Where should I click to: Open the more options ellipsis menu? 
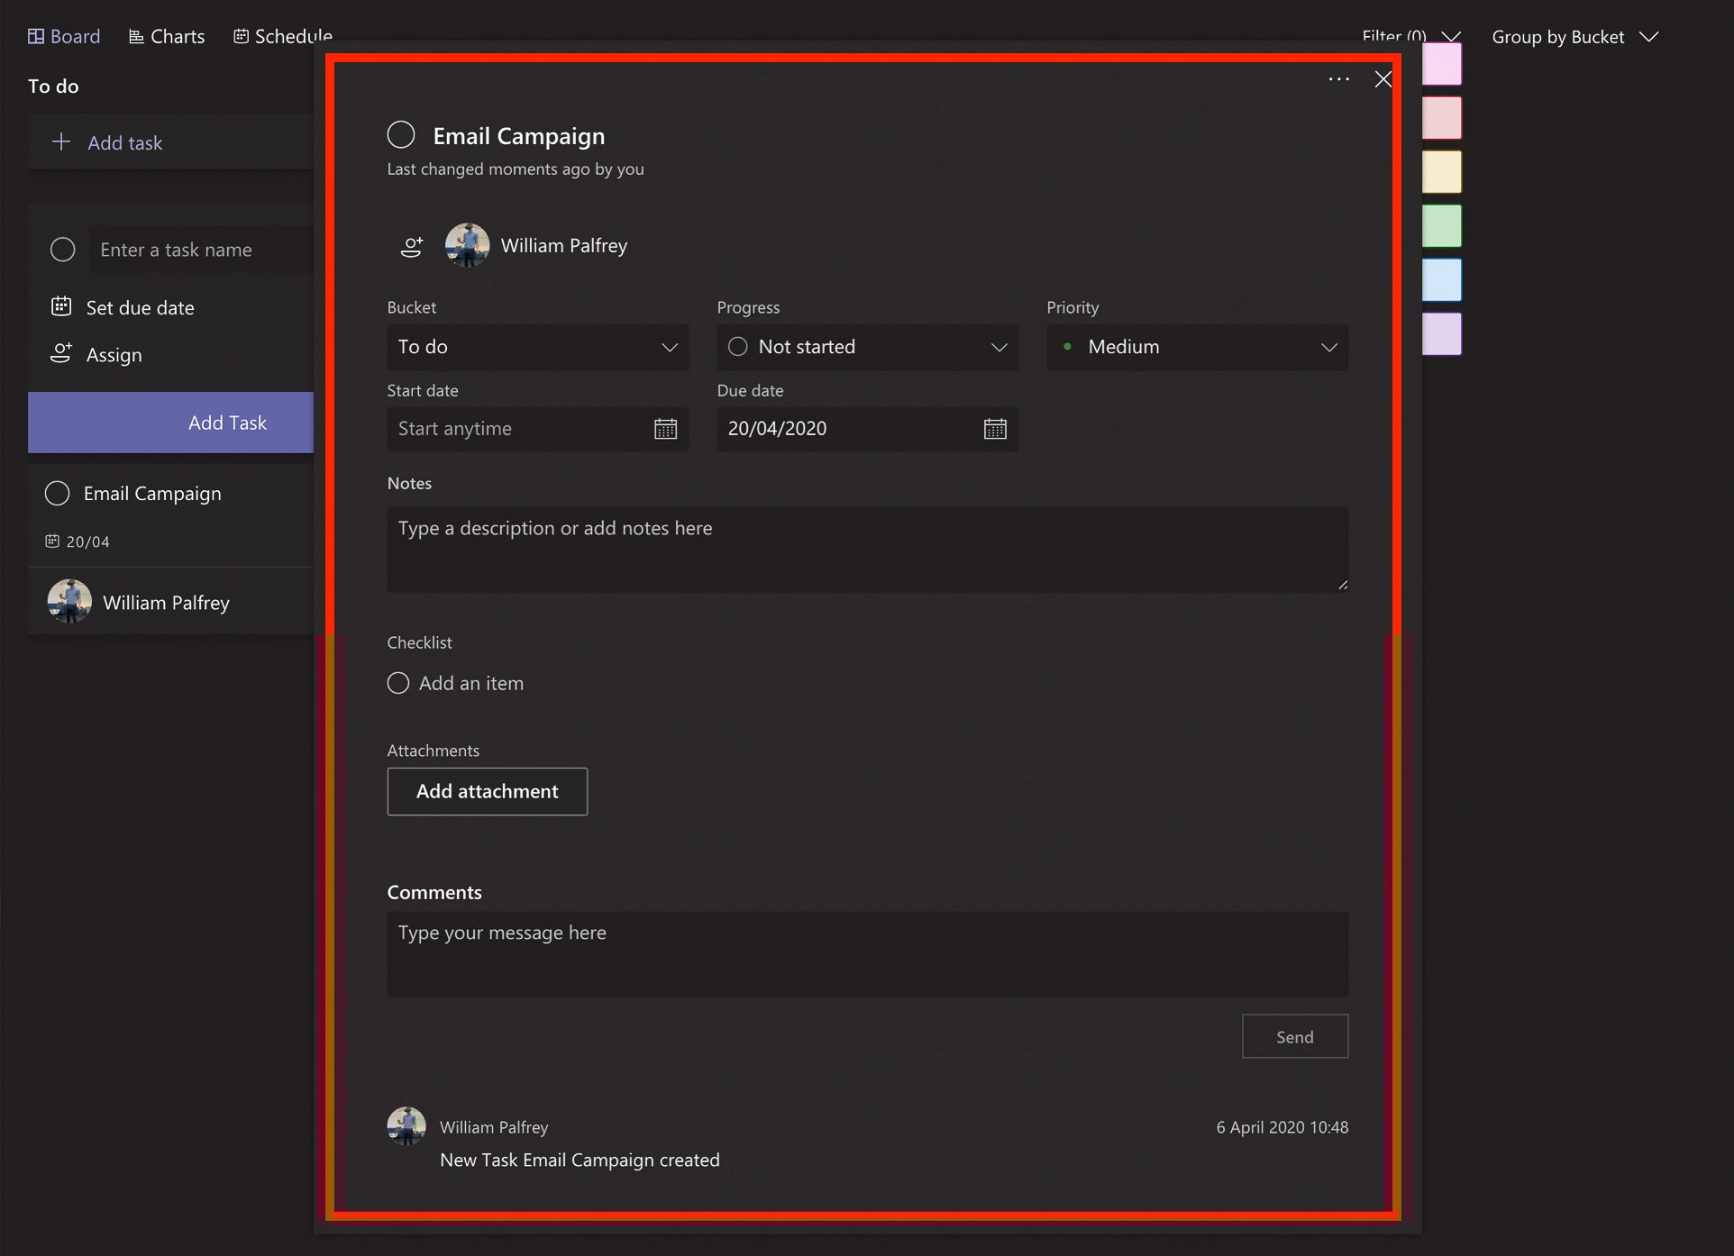point(1339,79)
